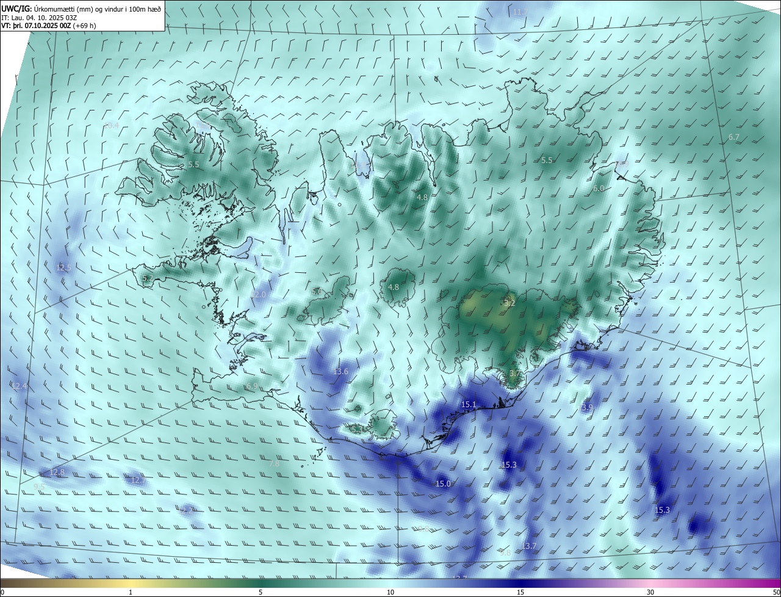Viewport: 781px width, 597px height.
Task: Click the UWC/IG Úrkomumætti map title text
Action: tap(81, 9)
